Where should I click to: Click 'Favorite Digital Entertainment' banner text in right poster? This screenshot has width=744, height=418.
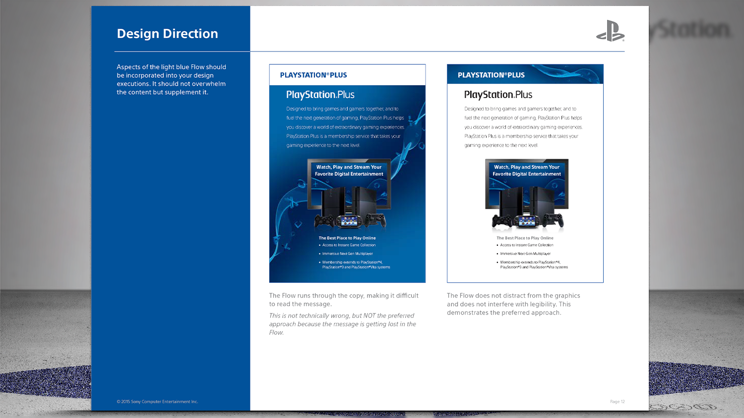click(527, 174)
